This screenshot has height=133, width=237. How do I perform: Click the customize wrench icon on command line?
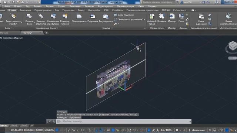point(54,122)
